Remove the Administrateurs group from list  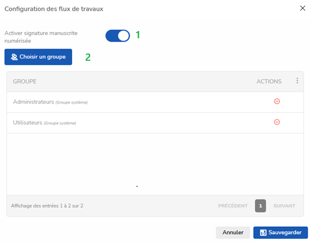[277, 101]
